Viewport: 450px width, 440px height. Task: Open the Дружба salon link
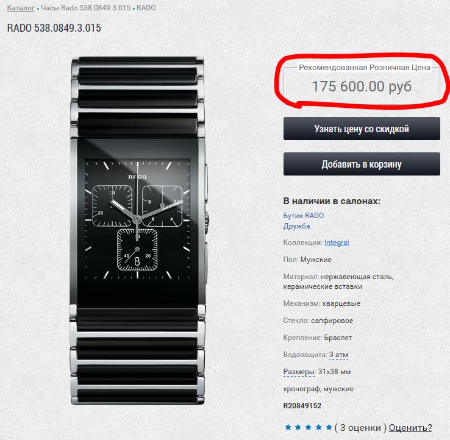296,226
